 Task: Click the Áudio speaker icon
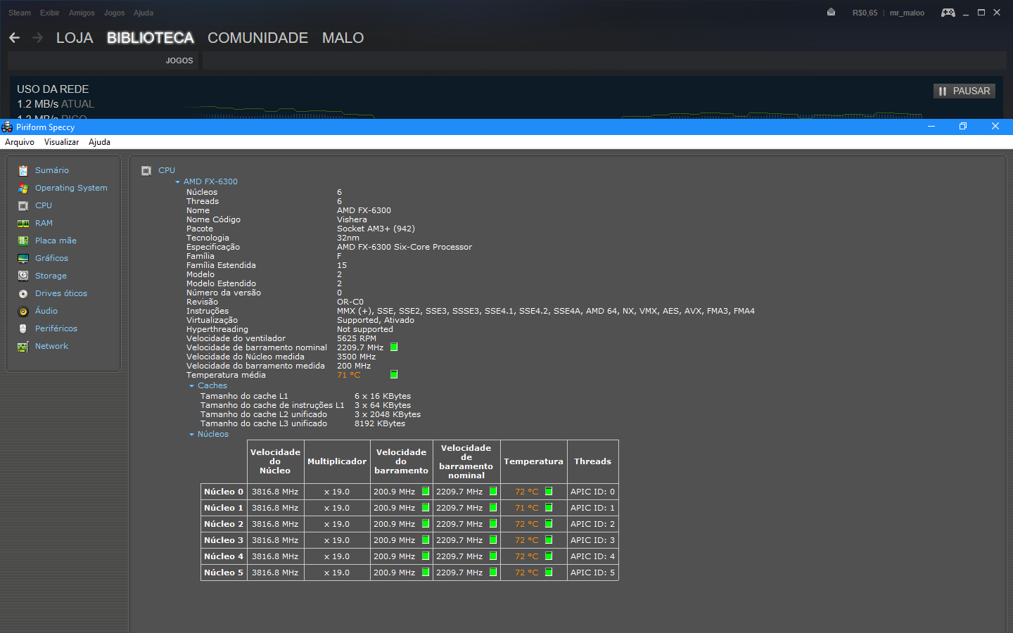pos(23,311)
